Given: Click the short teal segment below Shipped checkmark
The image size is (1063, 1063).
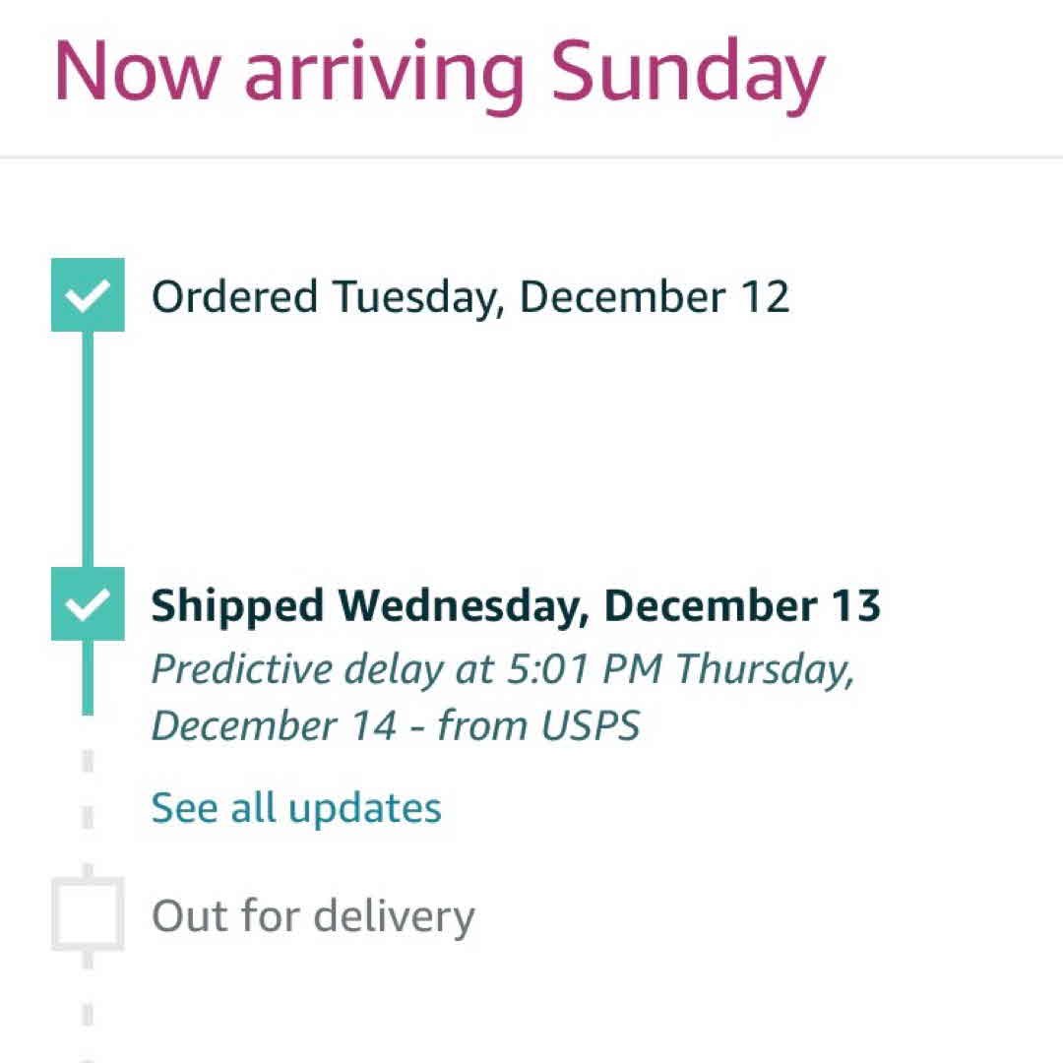Looking at the screenshot, I should pos(88,677).
